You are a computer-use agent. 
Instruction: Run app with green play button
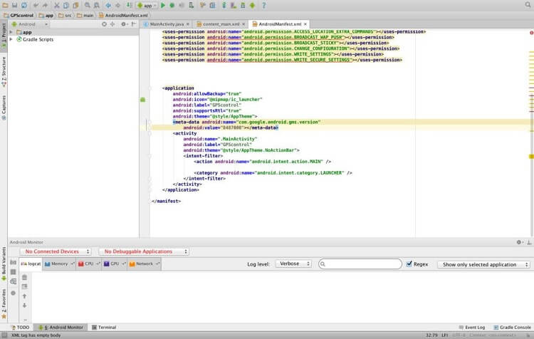(x=163, y=5)
